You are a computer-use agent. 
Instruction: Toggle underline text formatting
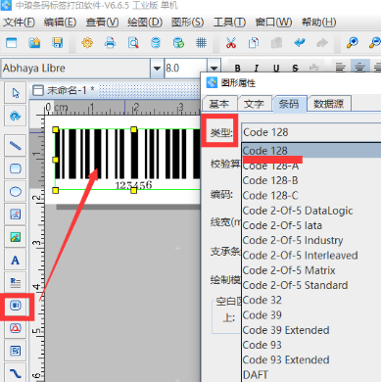276,68
